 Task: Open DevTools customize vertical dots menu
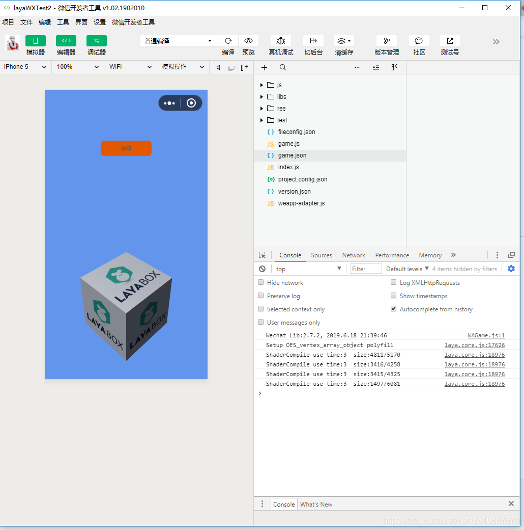(x=497, y=255)
